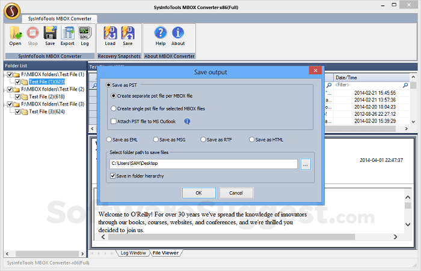The image size is (421, 271).
Task: Select Save as HTML option
Action: [x=251, y=140]
